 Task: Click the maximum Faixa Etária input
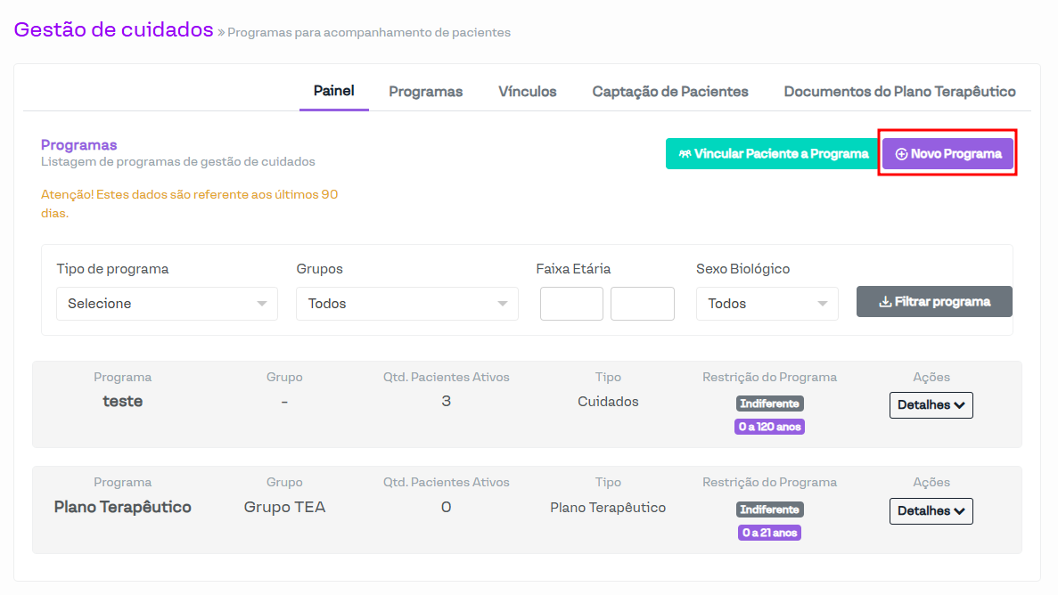(642, 304)
